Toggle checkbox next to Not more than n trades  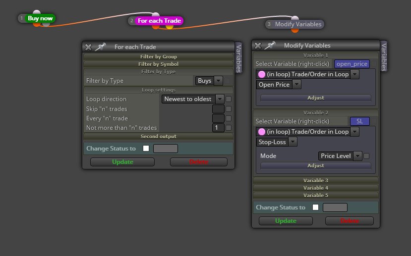229,128
